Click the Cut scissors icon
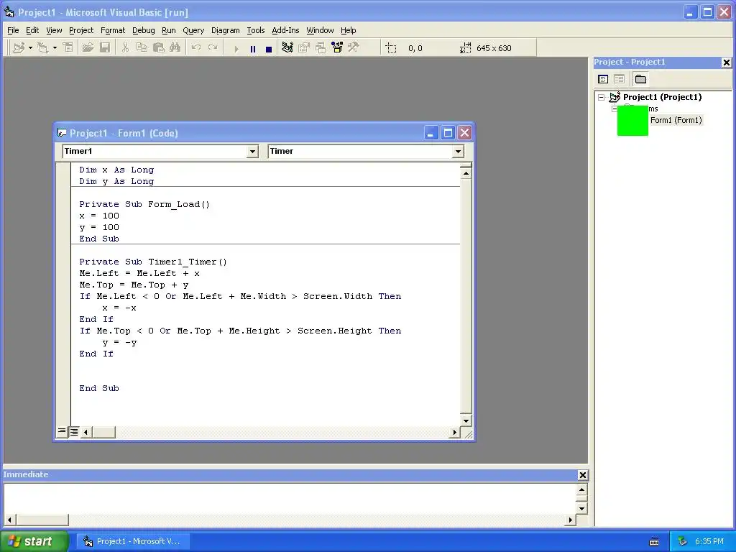 (125, 48)
